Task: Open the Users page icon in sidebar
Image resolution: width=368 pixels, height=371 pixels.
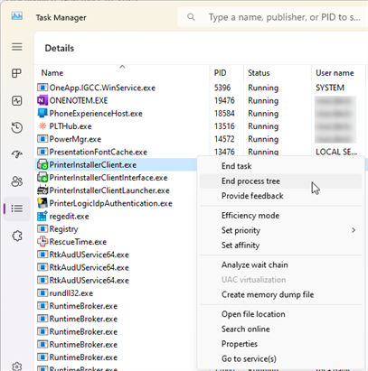Action: pos(17,181)
